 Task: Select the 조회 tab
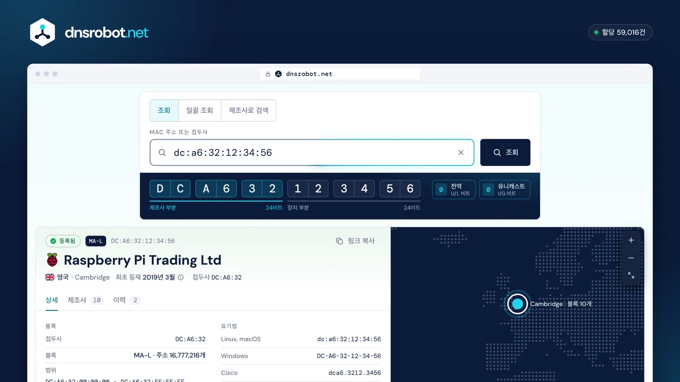coord(164,110)
